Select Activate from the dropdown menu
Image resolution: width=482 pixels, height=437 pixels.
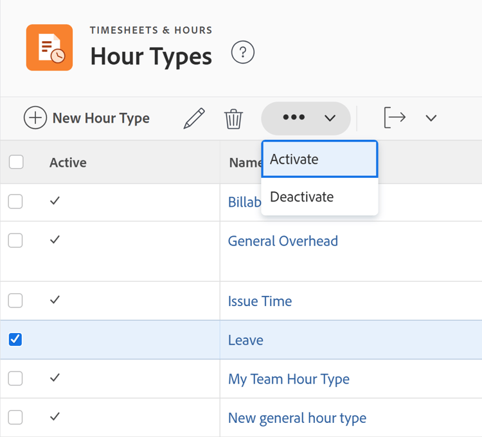pos(319,159)
